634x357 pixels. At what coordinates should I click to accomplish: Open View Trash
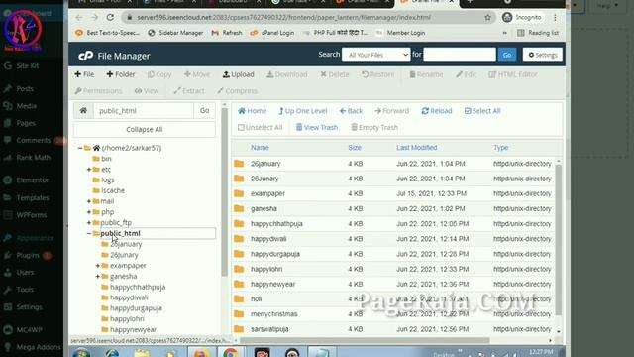click(317, 128)
